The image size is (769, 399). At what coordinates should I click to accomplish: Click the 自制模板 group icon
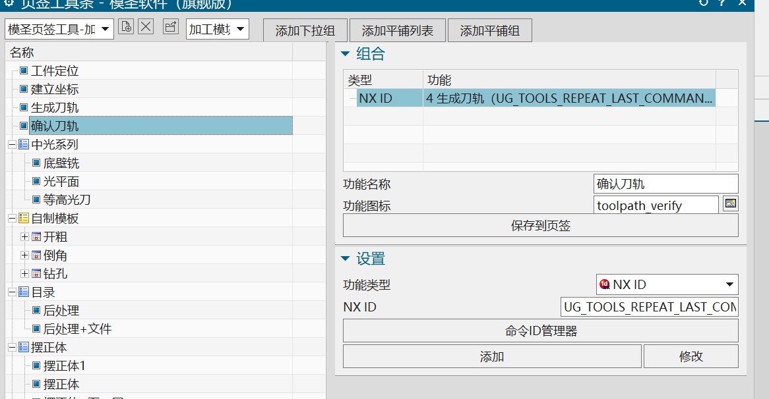[x=24, y=218]
